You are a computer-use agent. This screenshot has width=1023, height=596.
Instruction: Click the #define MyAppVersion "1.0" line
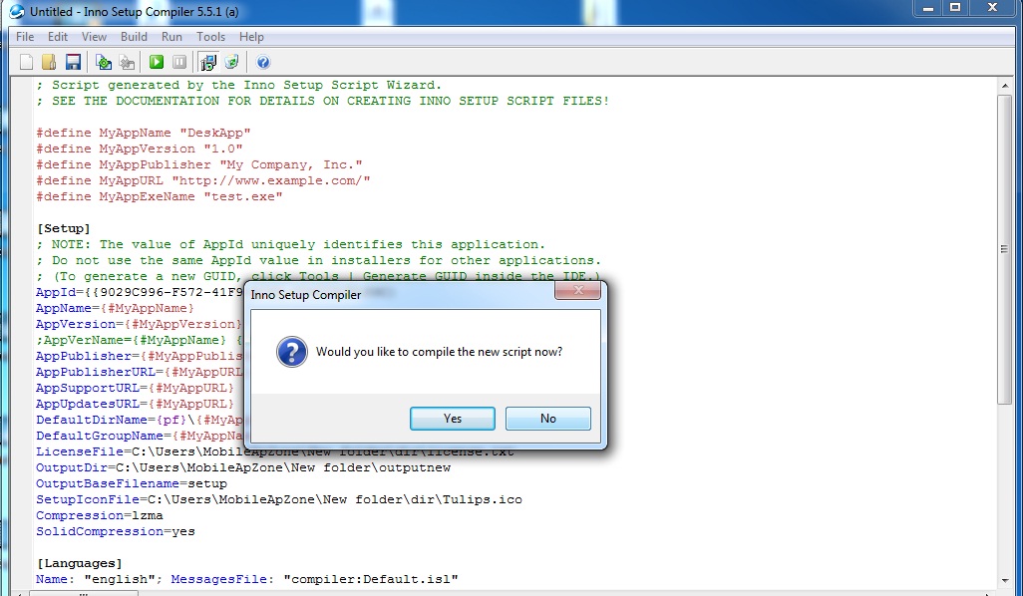pos(140,149)
